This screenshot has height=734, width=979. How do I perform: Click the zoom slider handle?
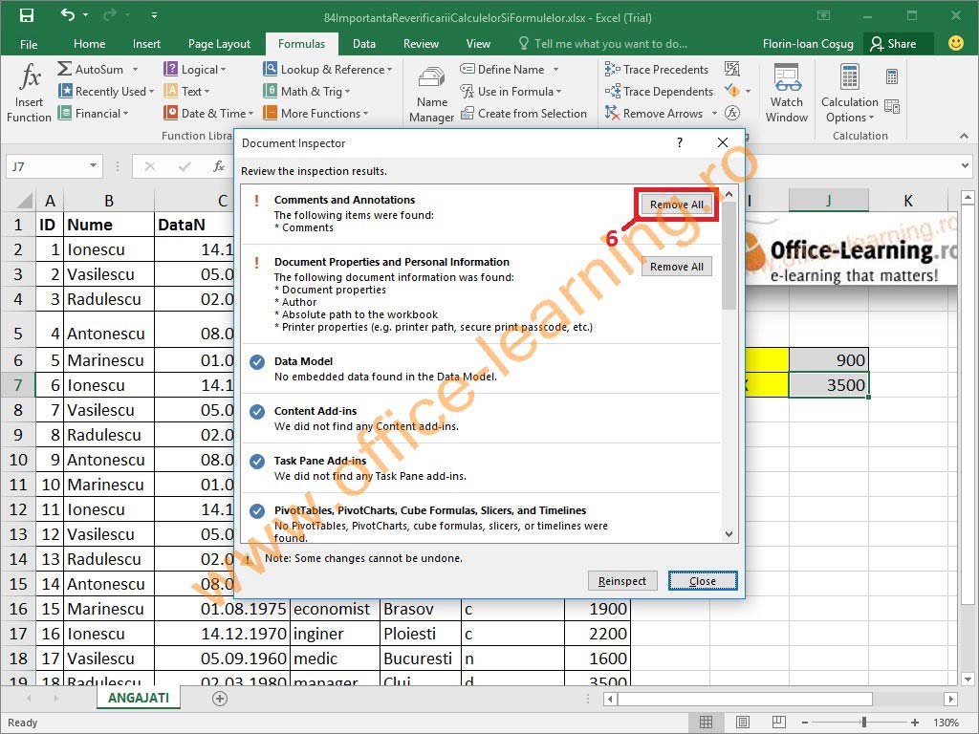coord(864,723)
